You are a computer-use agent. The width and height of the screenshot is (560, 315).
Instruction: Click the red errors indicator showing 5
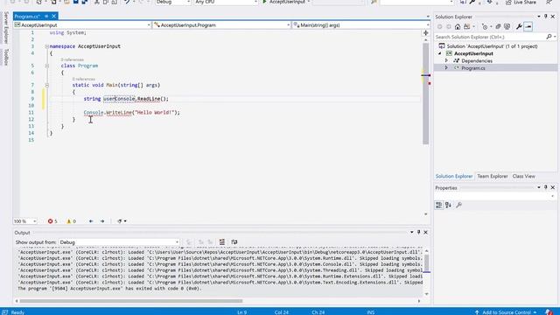point(52,221)
